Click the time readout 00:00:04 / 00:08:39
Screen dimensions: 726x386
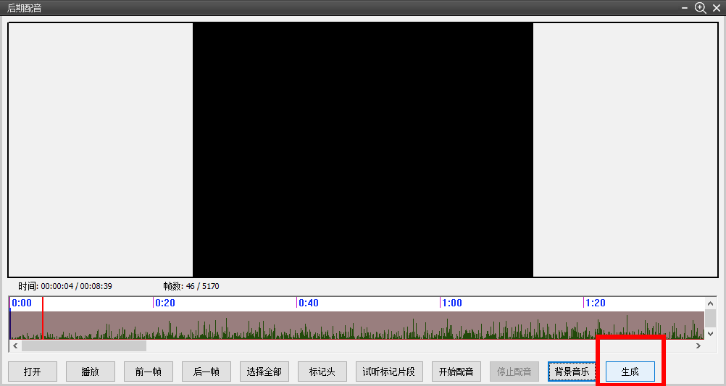76,286
